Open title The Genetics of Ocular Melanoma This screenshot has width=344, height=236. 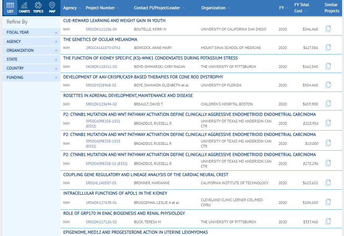[100, 39]
